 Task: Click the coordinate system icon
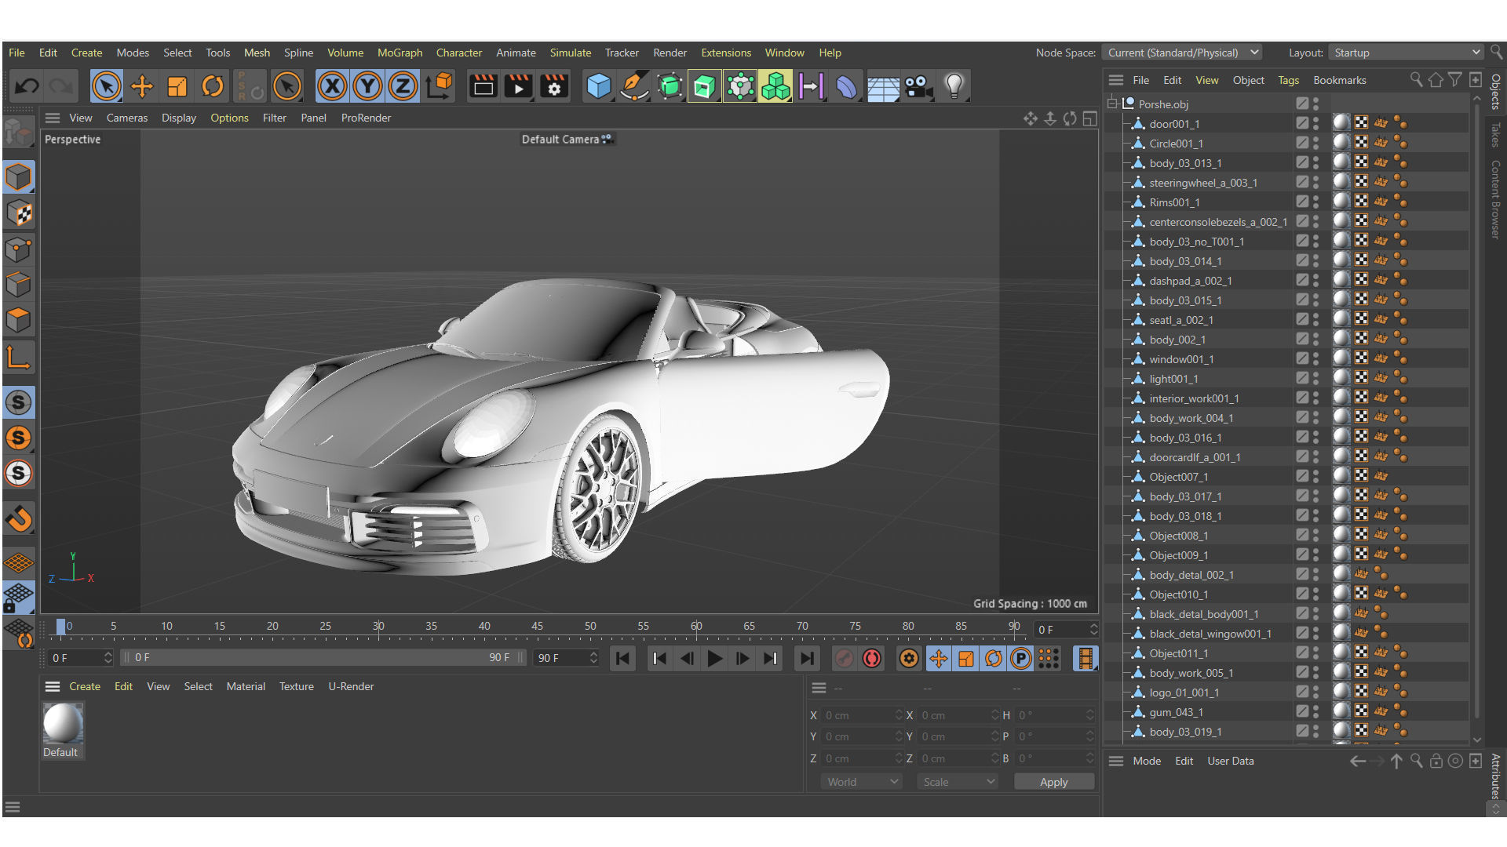(440, 86)
